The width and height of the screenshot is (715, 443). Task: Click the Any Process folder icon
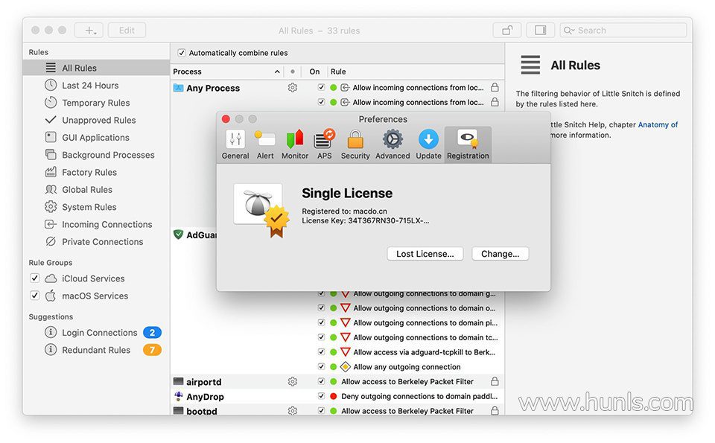click(x=178, y=88)
